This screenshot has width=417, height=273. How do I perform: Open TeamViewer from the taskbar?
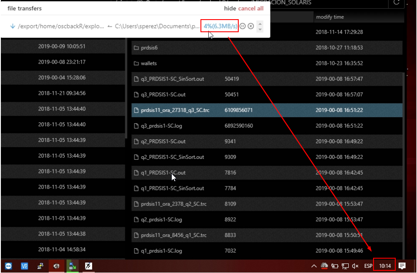point(8,266)
